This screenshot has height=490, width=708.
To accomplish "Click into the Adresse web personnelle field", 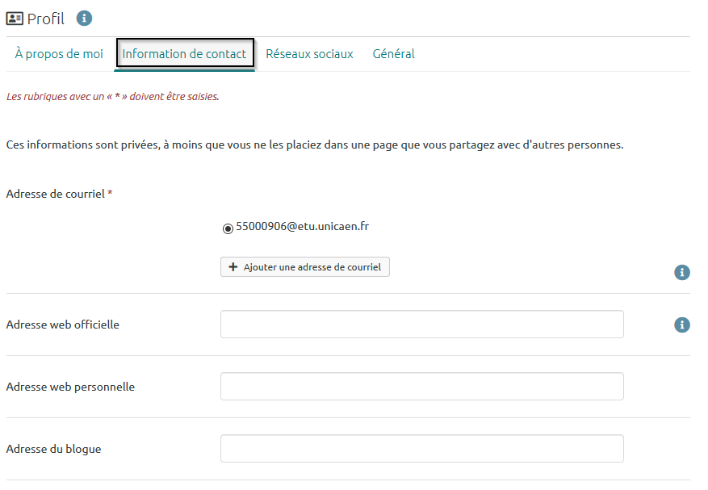I will 421,387.
